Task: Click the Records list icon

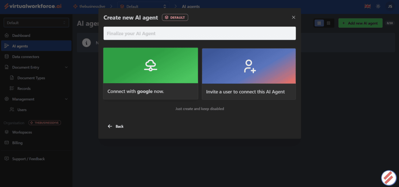Action: click(12, 88)
